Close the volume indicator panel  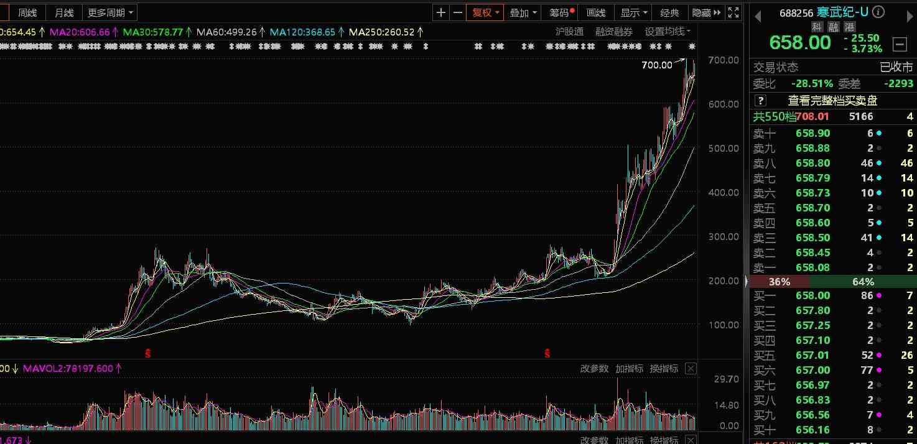pyautogui.click(x=691, y=369)
